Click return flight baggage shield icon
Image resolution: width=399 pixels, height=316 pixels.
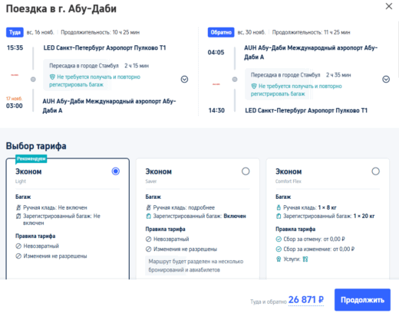[x=254, y=86]
